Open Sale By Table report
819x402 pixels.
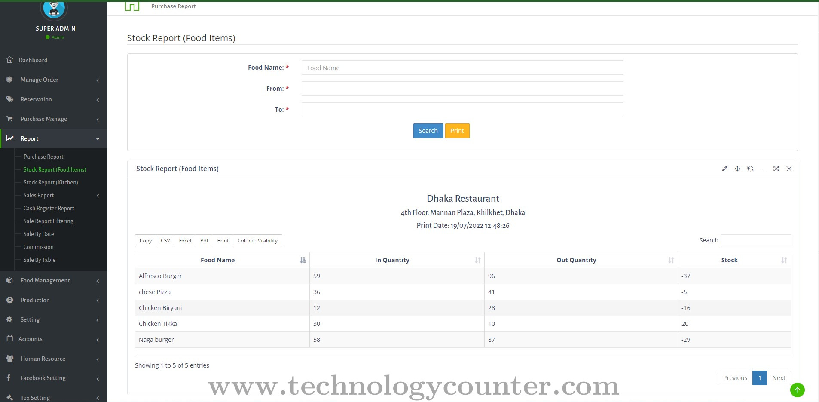pyautogui.click(x=40, y=260)
